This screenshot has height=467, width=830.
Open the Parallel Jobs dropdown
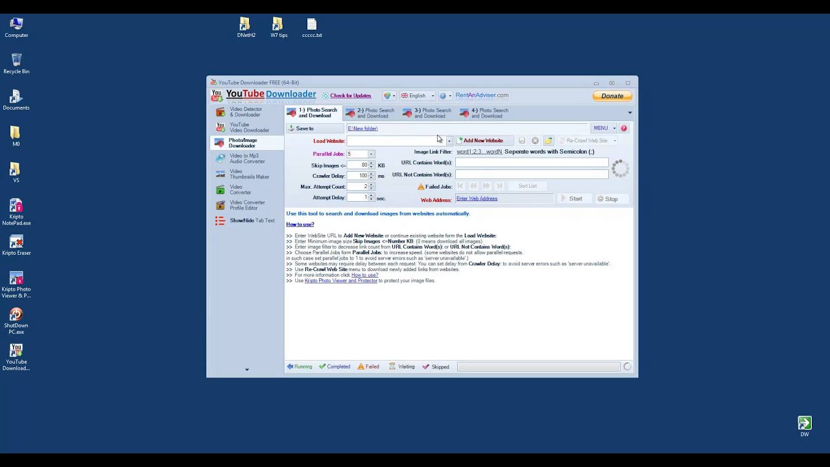point(371,154)
